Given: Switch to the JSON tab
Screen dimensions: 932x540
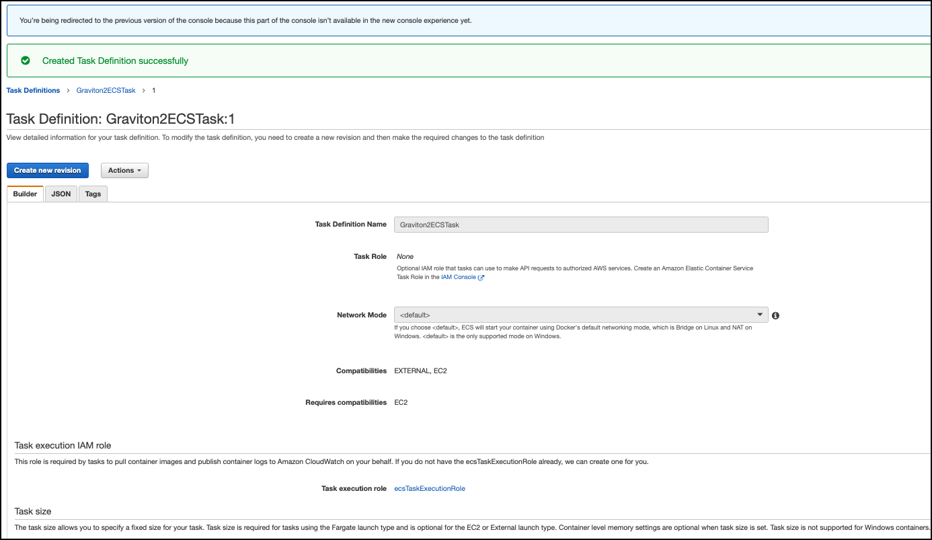Looking at the screenshot, I should (61, 194).
